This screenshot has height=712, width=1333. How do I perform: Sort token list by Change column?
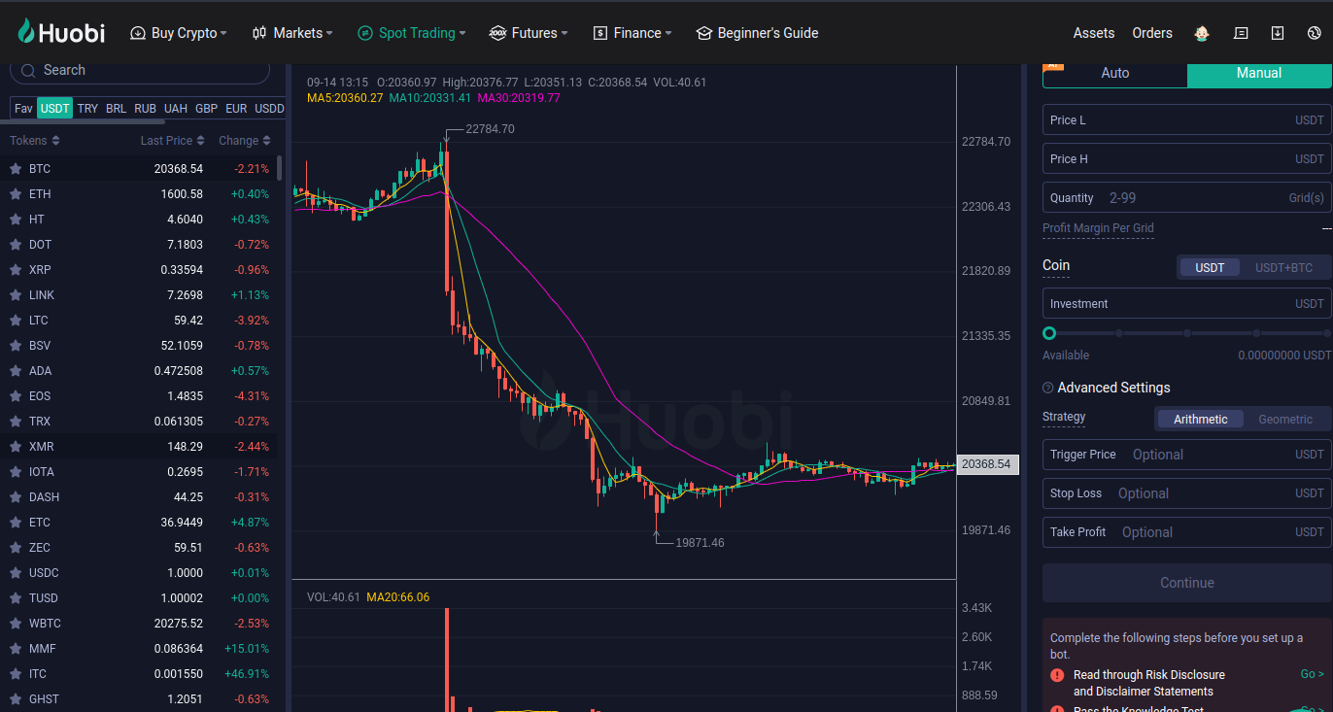pos(245,141)
